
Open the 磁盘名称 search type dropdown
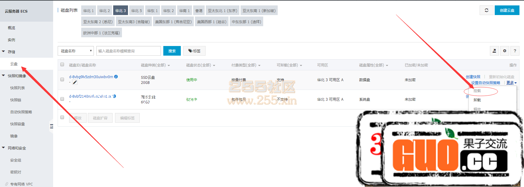(x=75, y=51)
